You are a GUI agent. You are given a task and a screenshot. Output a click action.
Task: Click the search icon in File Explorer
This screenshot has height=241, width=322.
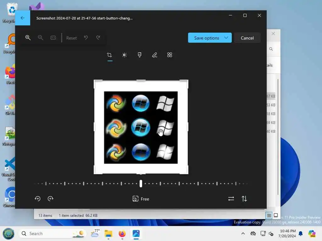[271, 49]
